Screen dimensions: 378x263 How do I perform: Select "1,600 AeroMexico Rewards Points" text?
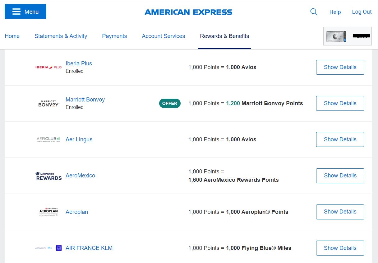pyautogui.click(x=233, y=180)
